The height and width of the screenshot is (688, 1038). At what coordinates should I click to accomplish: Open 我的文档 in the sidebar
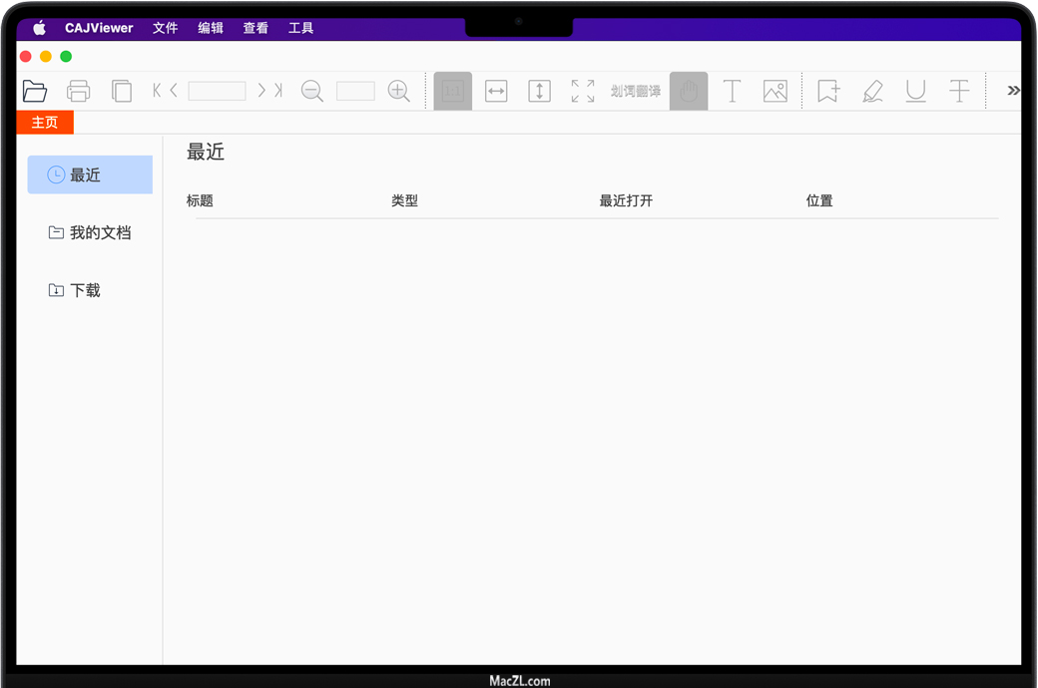(90, 233)
